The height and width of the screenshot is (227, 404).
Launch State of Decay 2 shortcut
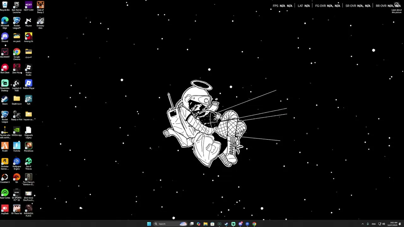(x=40, y=7)
